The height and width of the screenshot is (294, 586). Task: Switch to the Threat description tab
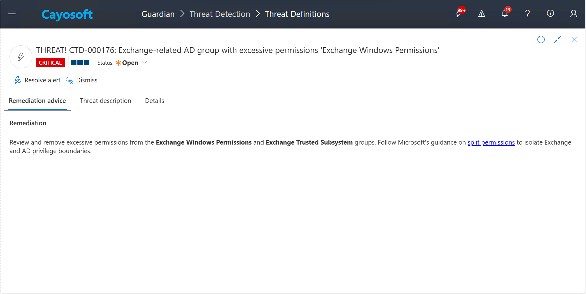point(106,101)
